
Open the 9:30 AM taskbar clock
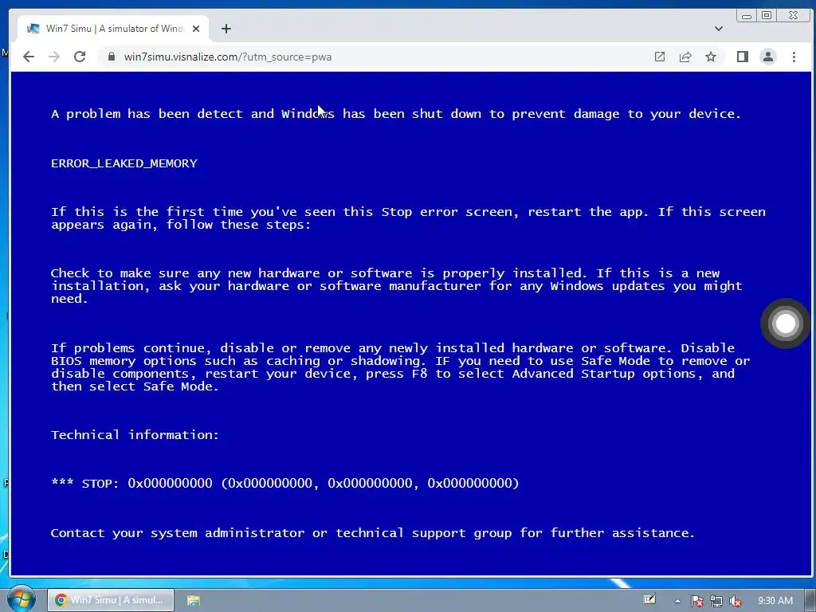pos(775,601)
